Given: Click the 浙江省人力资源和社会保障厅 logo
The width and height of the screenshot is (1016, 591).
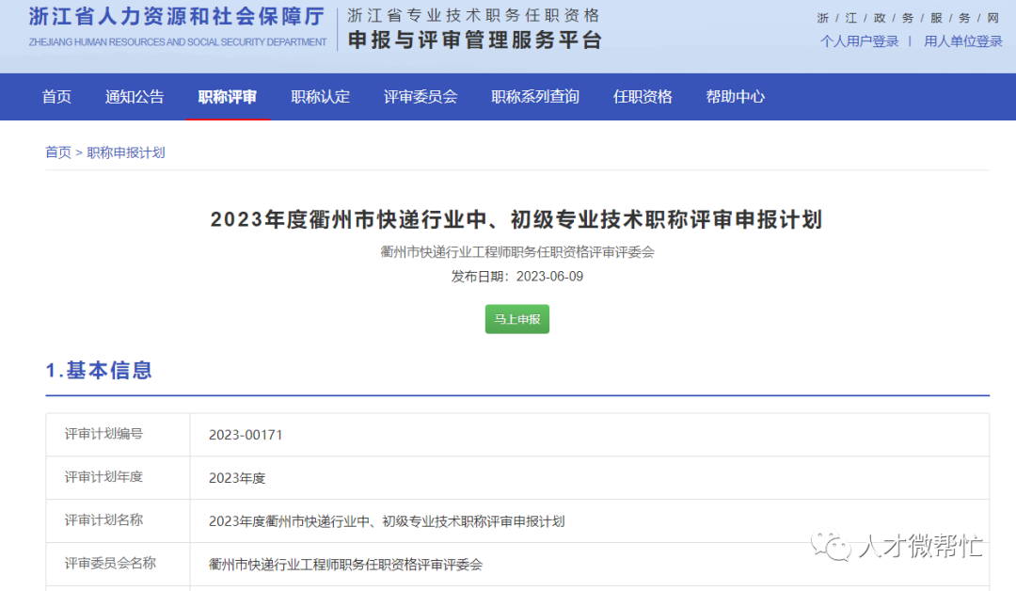Looking at the screenshot, I should point(177,24).
